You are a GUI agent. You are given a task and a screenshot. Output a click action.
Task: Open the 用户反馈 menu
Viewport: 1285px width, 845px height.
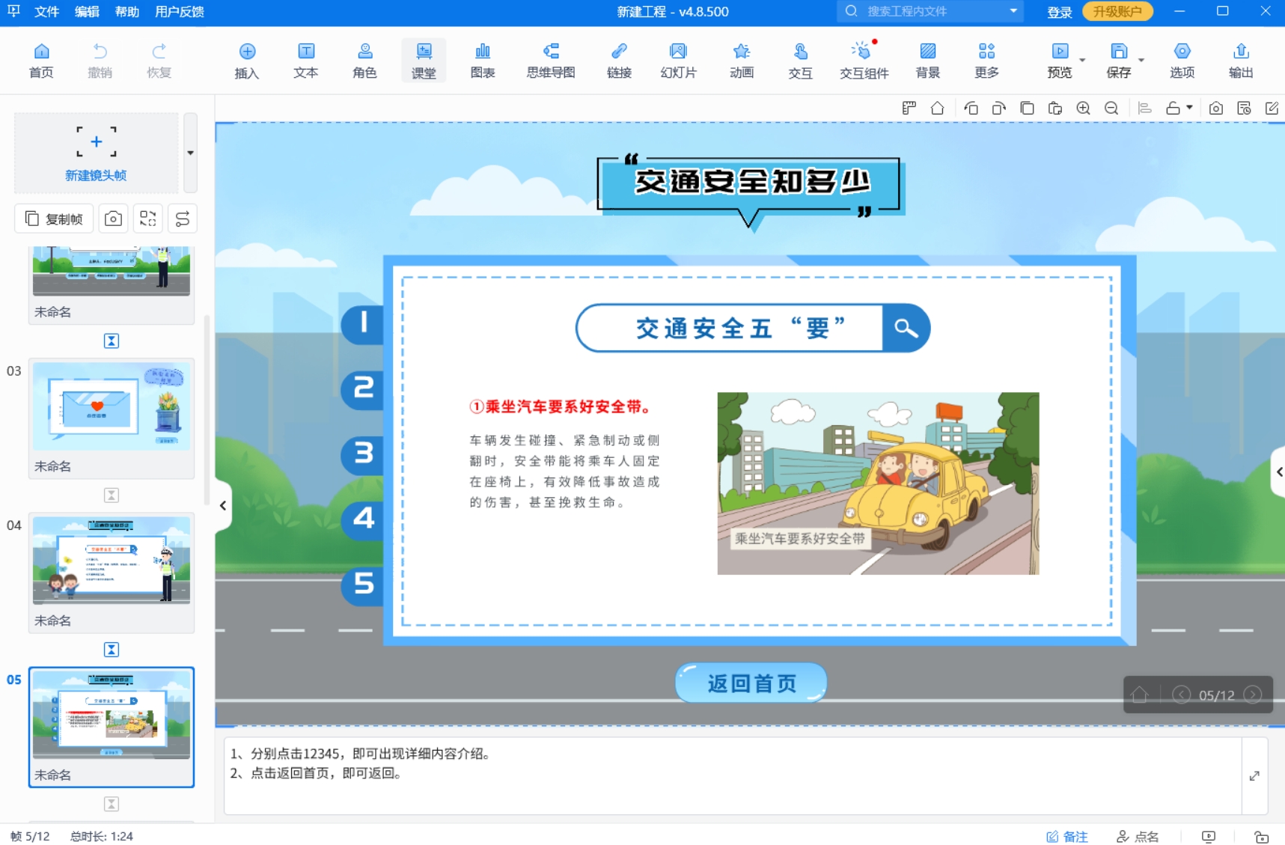(180, 11)
